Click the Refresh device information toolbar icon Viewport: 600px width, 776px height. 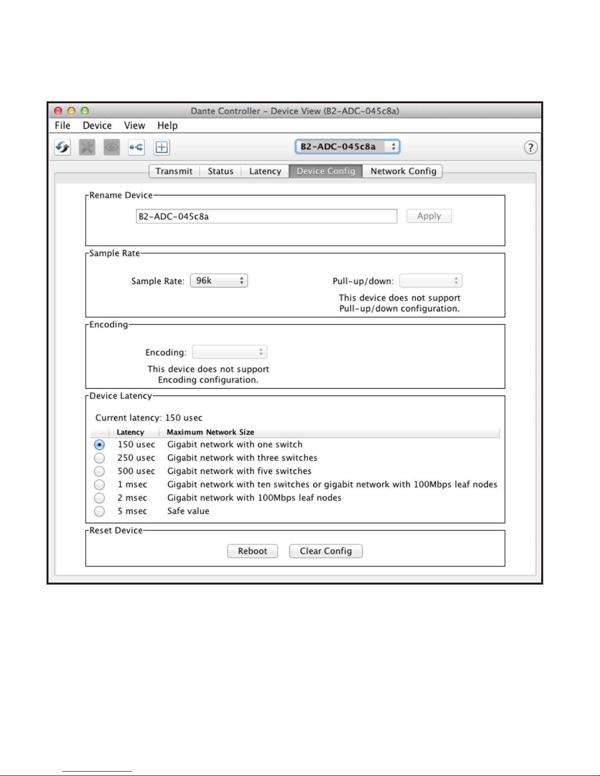tap(63, 147)
